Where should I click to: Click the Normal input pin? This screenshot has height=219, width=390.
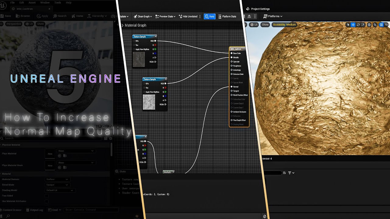pos(232,87)
